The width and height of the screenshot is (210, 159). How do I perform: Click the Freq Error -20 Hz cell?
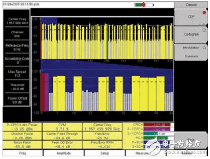[102, 136]
